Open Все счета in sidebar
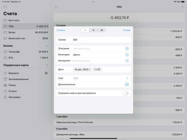 click(26, 20)
